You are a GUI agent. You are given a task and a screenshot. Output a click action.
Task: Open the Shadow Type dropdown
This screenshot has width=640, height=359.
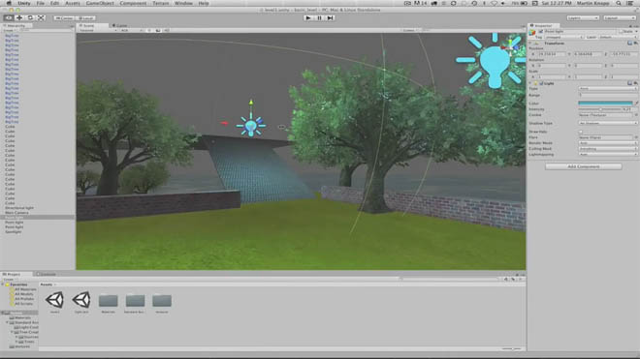(607, 123)
